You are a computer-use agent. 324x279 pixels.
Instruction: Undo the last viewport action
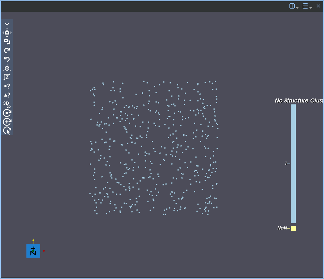point(7,59)
